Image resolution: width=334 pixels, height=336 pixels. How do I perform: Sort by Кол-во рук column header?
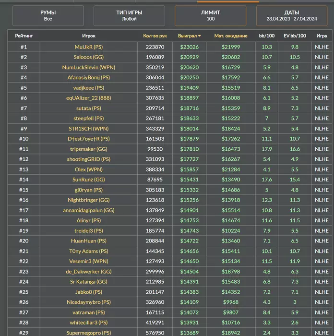point(155,36)
